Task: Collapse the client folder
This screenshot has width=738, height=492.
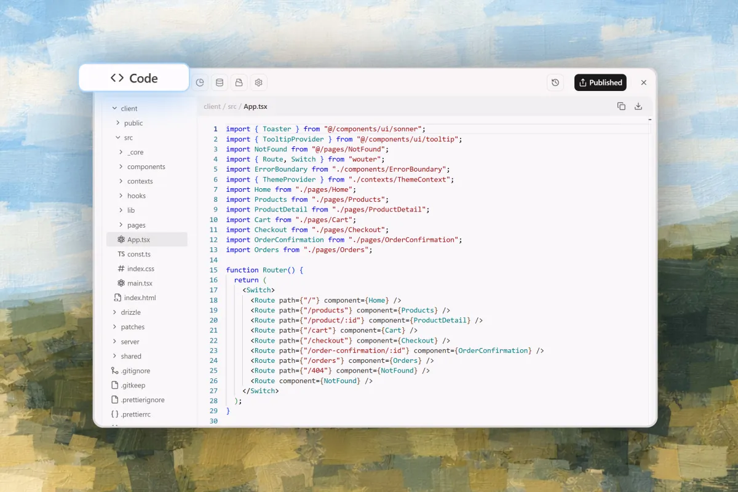Action: tap(129, 108)
